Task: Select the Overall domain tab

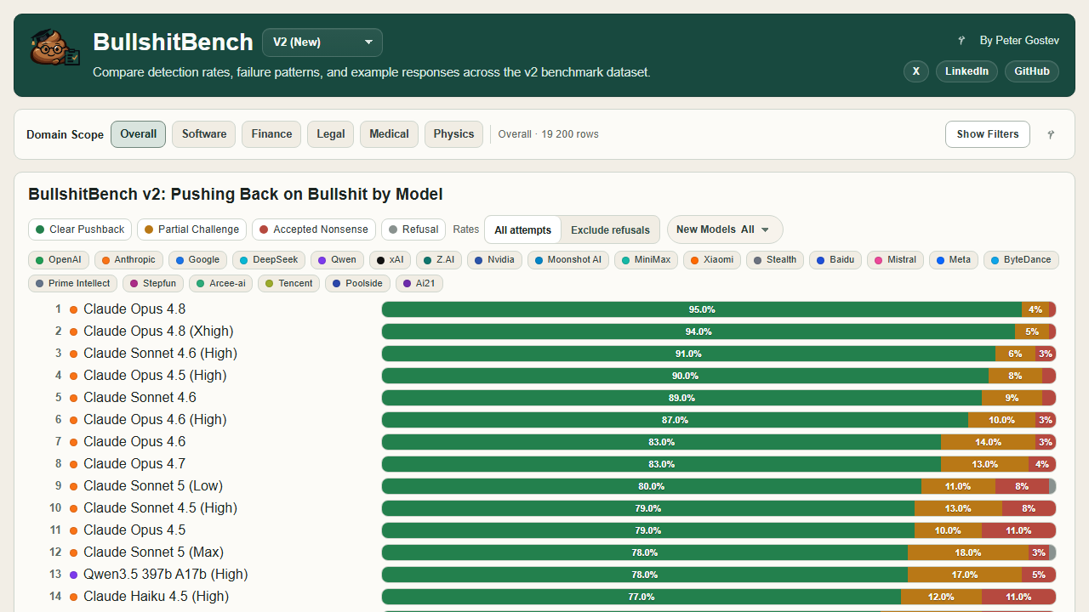Action: pyautogui.click(x=139, y=134)
